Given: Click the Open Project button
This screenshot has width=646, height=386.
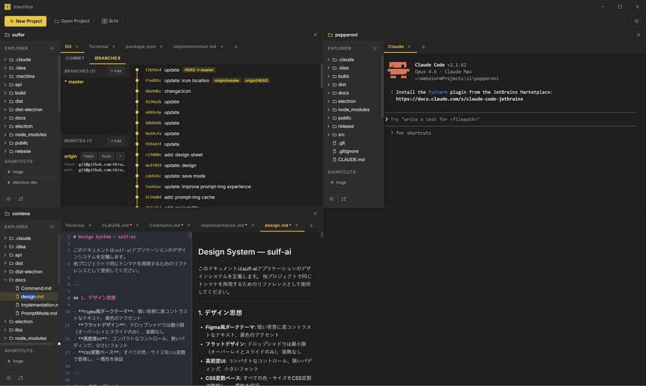Looking at the screenshot, I should pos(72,21).
